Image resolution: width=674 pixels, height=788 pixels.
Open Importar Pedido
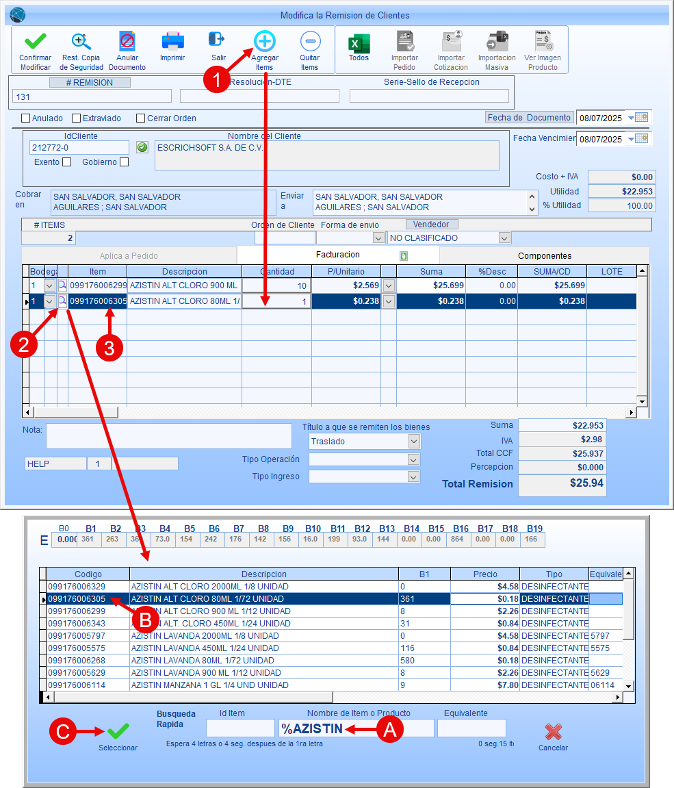click(405, 41)
